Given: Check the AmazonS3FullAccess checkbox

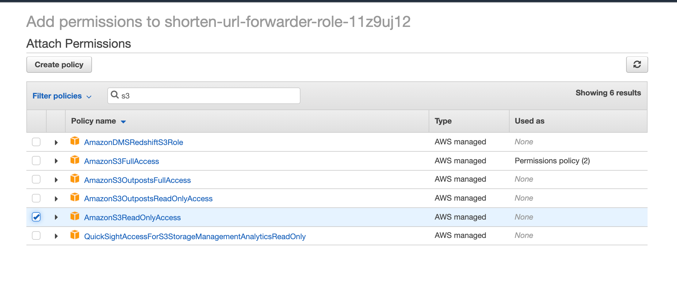Looking at the screenshot, I should click(36, 161).
